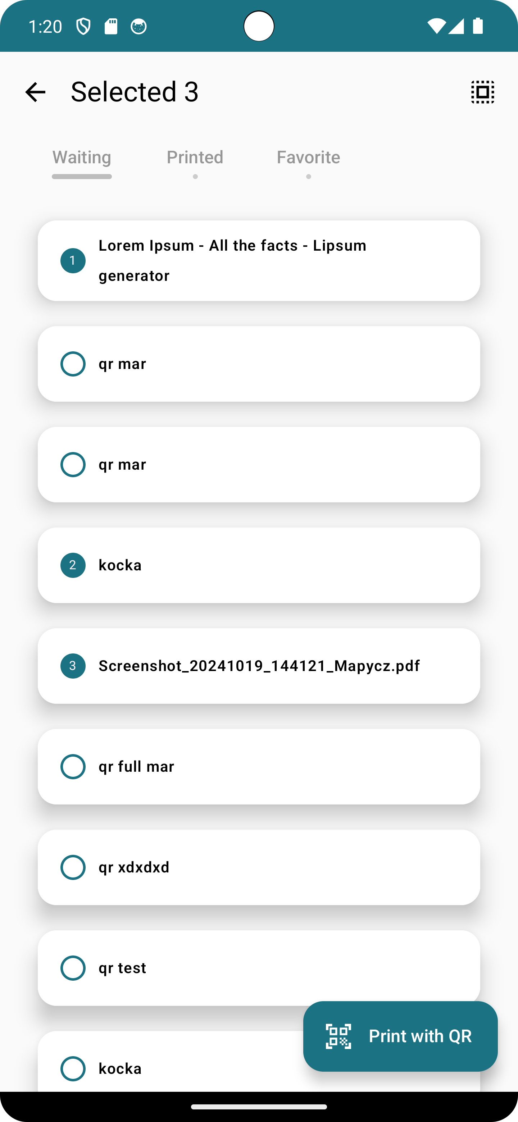Viewport: 518px width, 1122px height.
Task: Tap the Screenshot_20241019_144121_Mapycz.pdf title
Action: (259, 666)
